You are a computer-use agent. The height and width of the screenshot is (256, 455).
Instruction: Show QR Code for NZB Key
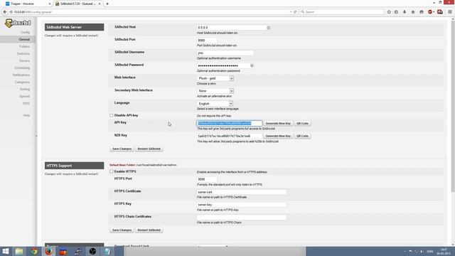click(x=302, y=136)
